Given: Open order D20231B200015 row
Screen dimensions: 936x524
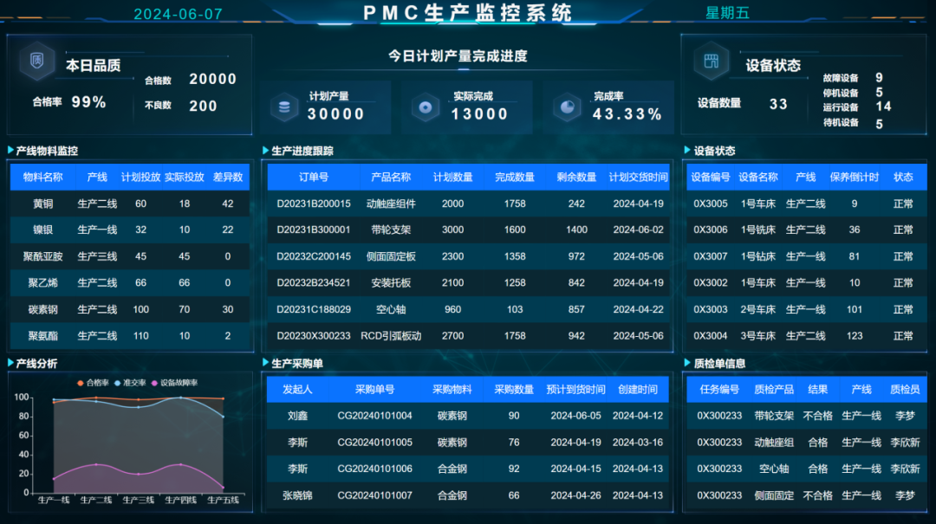Looking at the screenshot, I should tap(314, 204).
